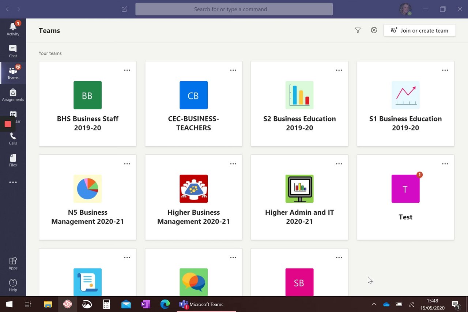The image size is (468, 312).
Task: Open the team with scroll document icon
Action: 88,272
